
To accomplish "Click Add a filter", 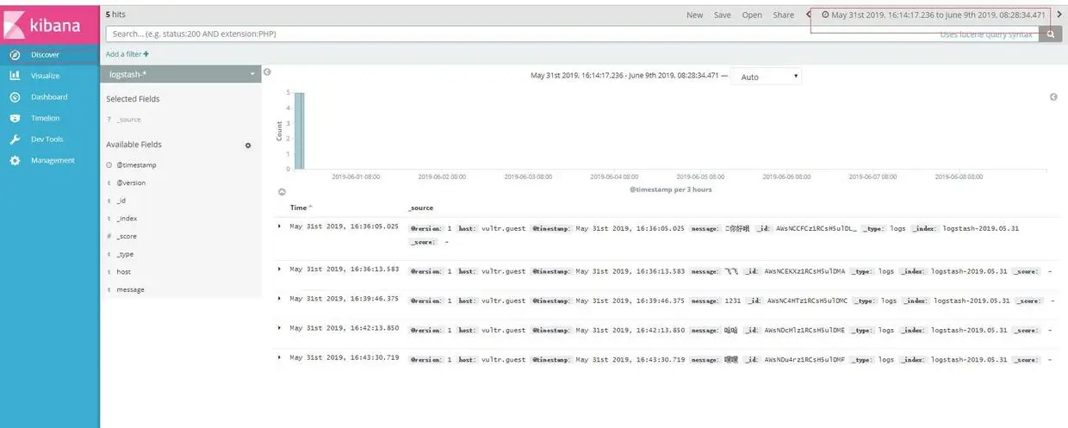I will [x=127, y=53].
